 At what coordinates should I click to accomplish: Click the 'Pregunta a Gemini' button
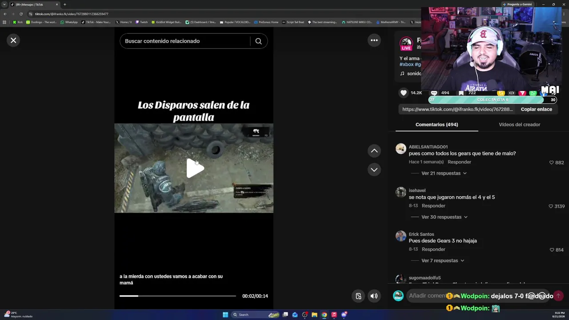click(517, 4)
